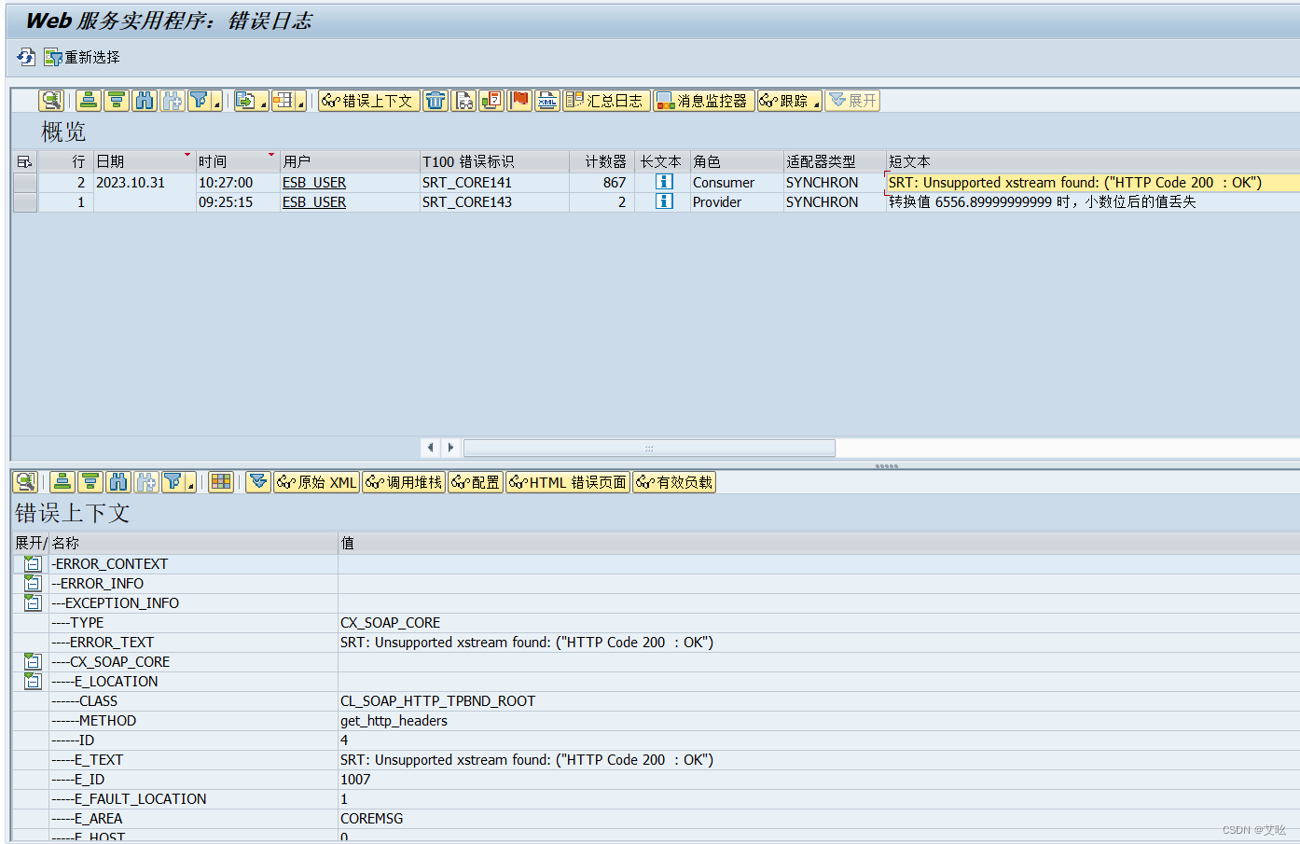This screenshot has width=1300, height=844.
Task: Open the ESB_USER link in the 09:25:15 row
Action: 314,202
